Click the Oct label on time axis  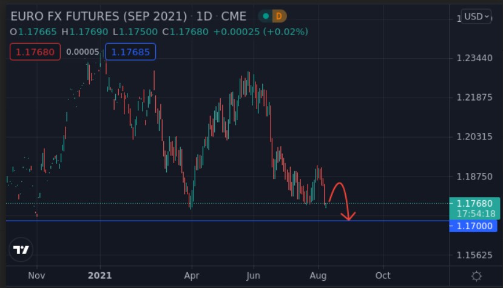point(383,276)
